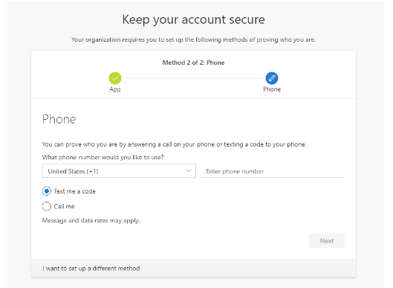Click the organization requirements subtitle text
Image resolution: width=393 pixels, height=288 pixels.
(x=193, y=39)
